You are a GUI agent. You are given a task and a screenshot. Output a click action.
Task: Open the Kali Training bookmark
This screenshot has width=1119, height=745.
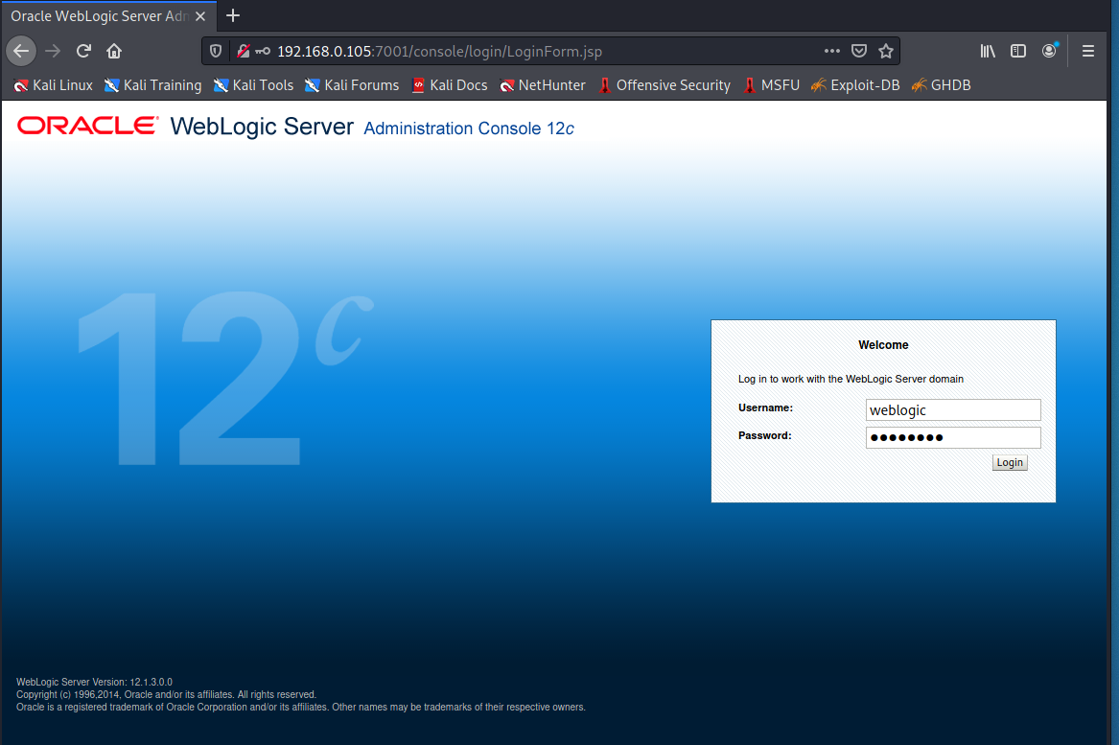tap(152, 85)
